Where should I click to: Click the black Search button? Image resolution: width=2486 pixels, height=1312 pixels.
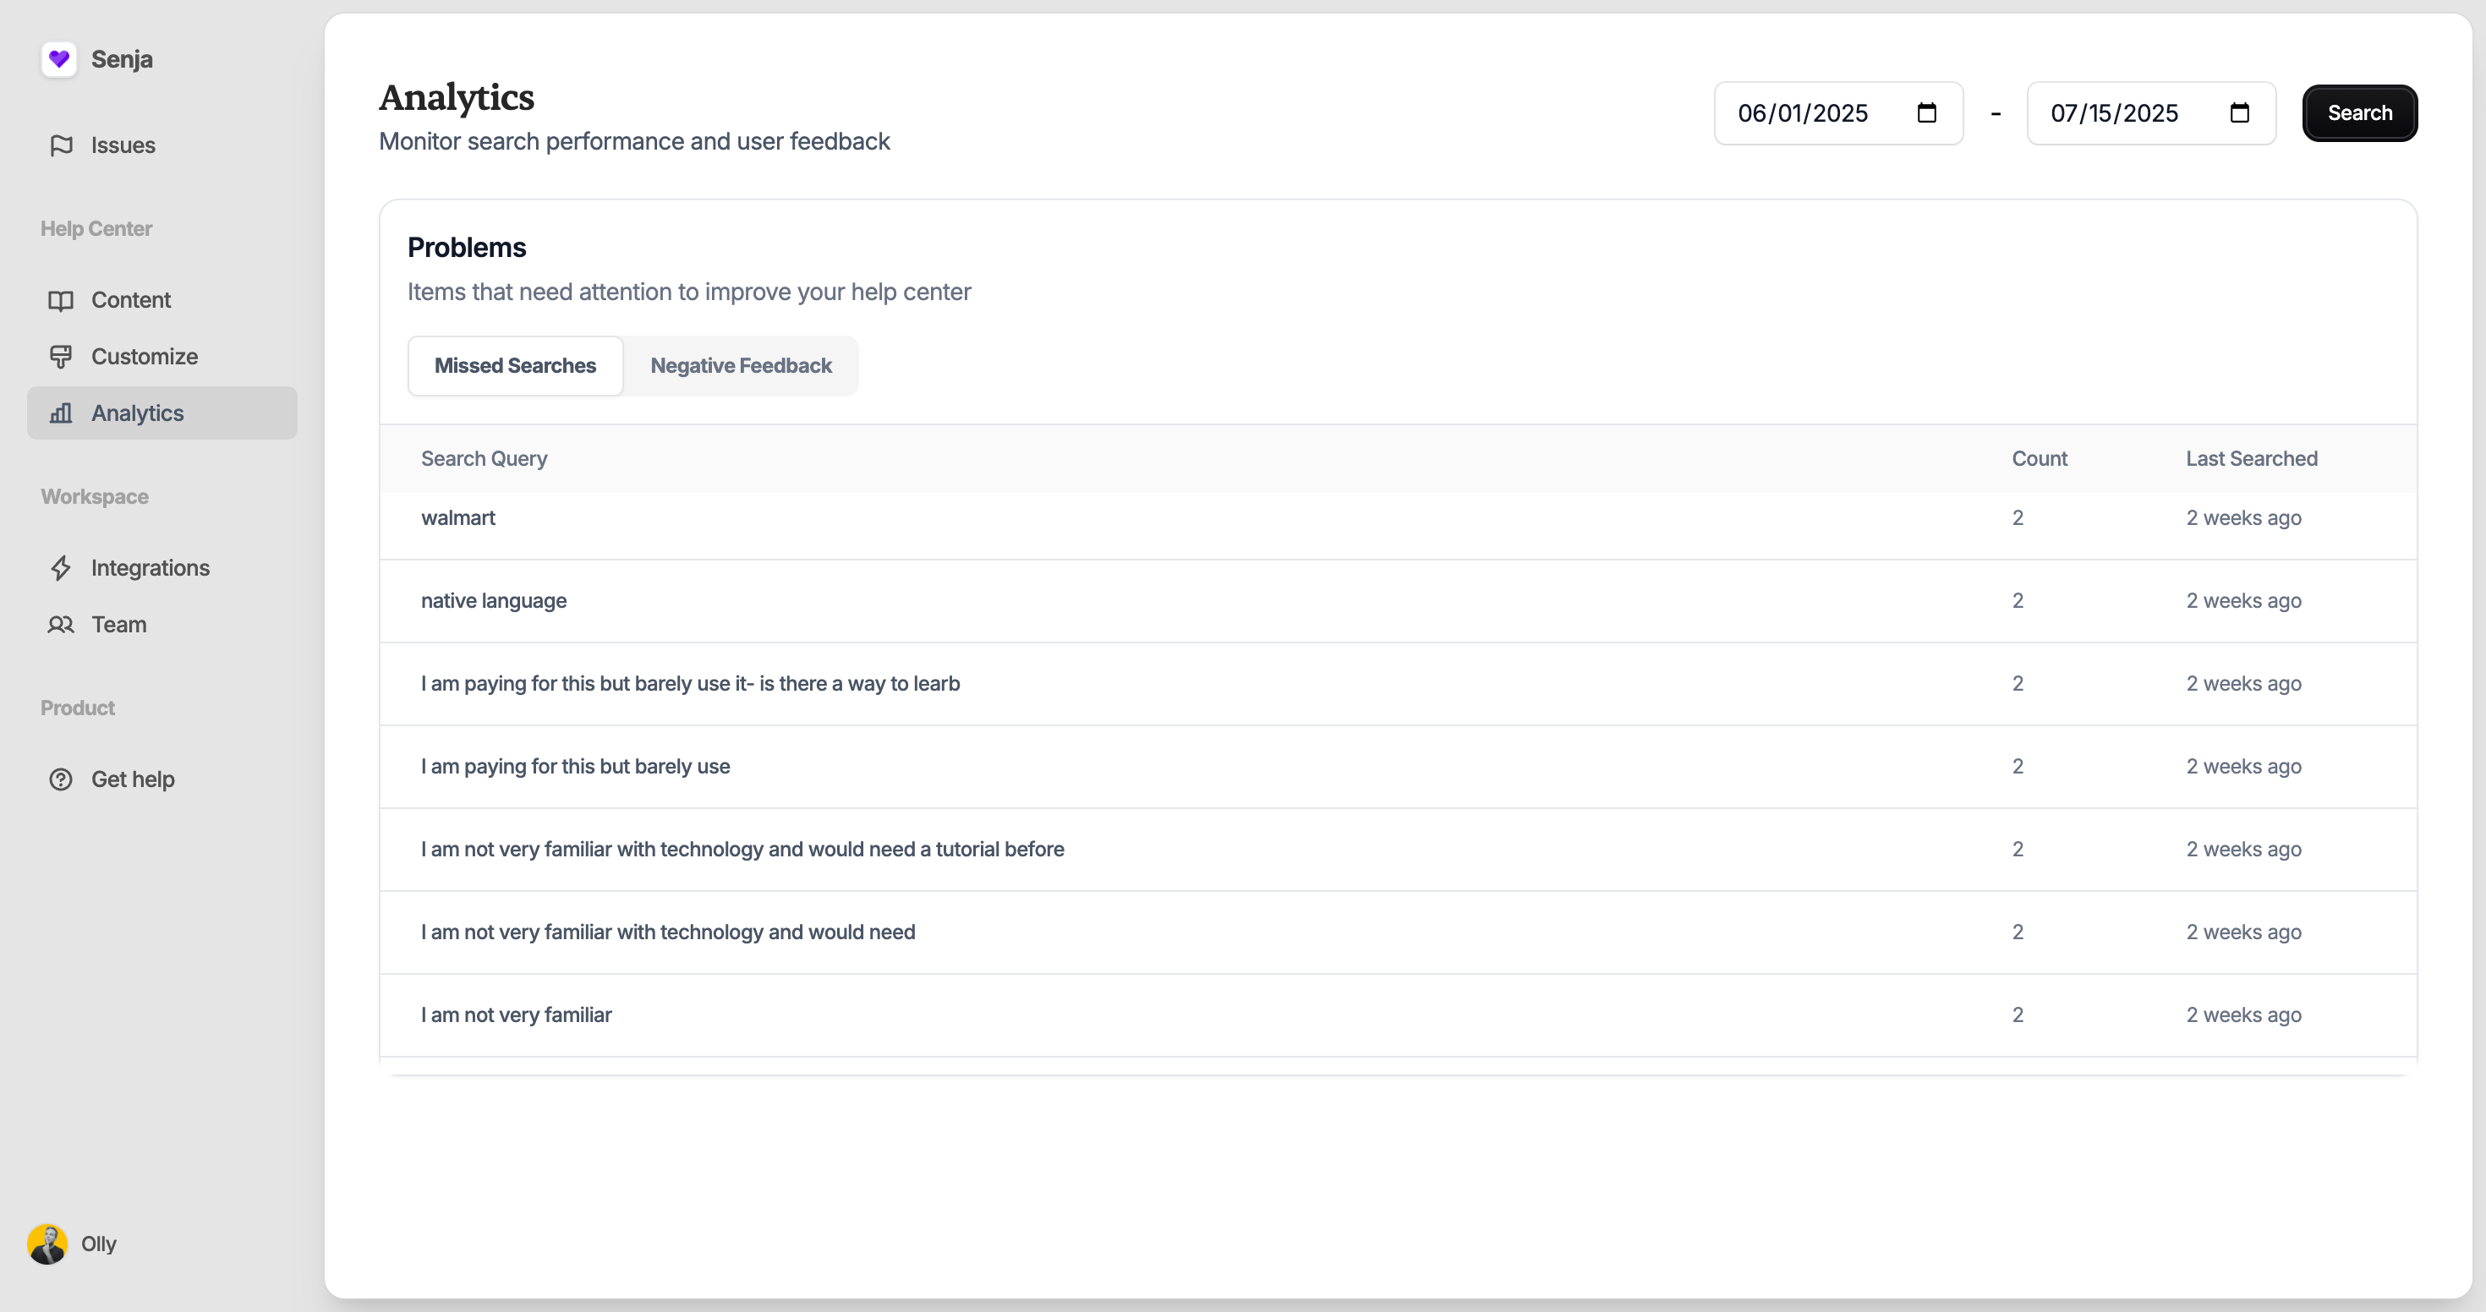(x=2359, y=113)
